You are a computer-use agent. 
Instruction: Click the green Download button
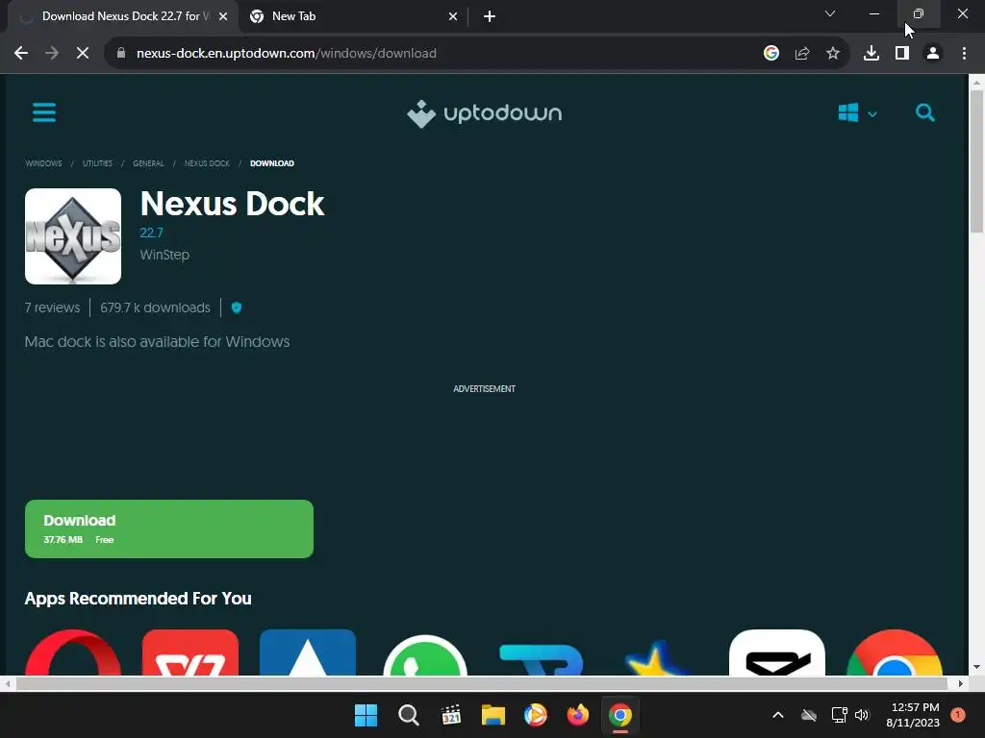169,529
